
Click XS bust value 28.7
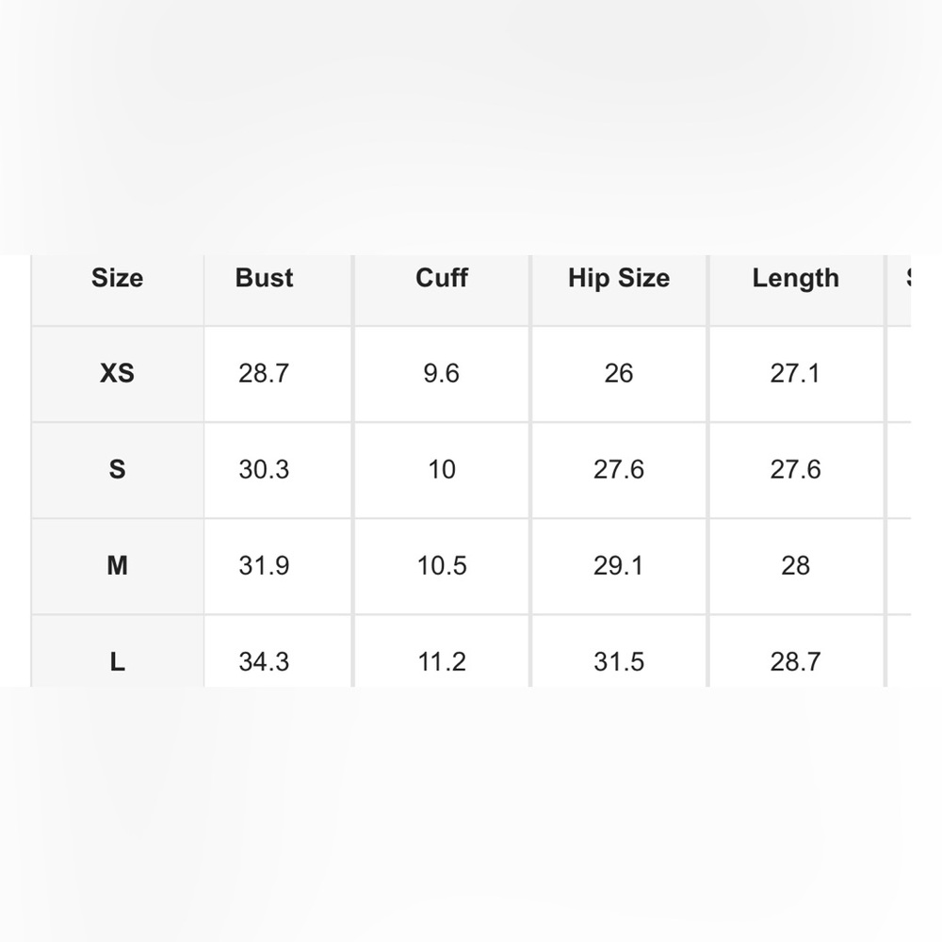pos(264,373)
